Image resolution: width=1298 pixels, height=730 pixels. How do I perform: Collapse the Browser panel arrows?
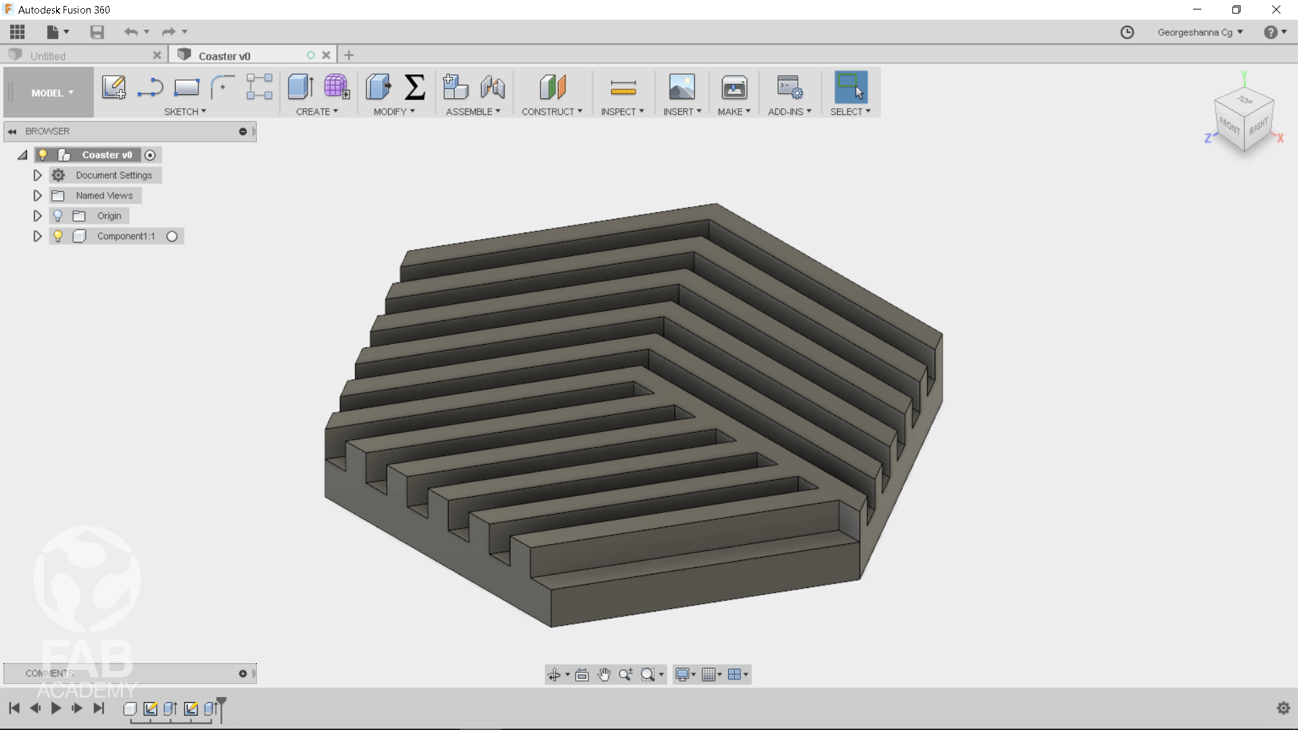(x=12, y=131)
